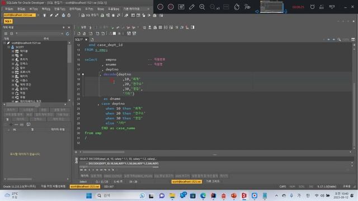Click the second tree item icon under SCOTT
Image resolution: width=358 pixels, height=201 pixels.
pyautogui.click(x=17, y=55)
